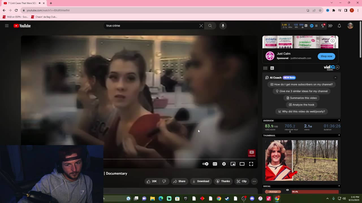Open vidIQ trophy achievements icon
This screenshot has height=203, width=362.
click(x=323, y=26)
